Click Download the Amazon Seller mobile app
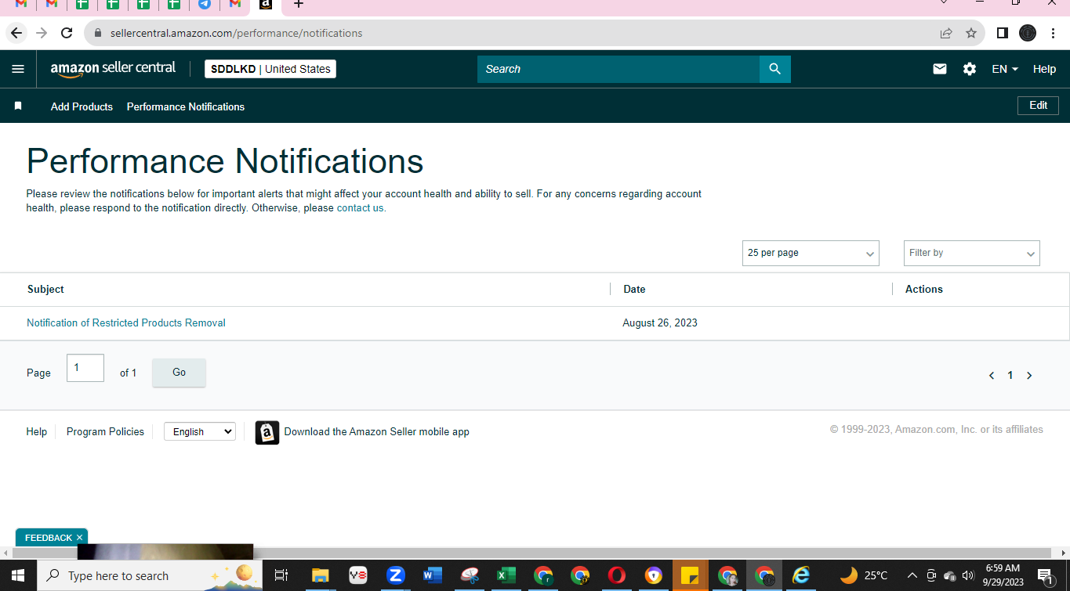The width and height of the screenshot is (1070, 591). [x=376, y=432]
